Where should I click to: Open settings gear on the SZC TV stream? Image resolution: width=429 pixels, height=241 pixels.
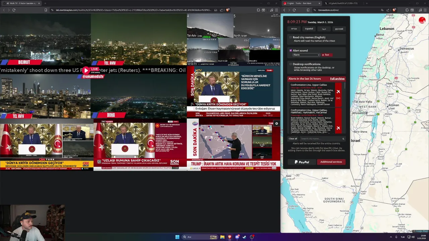coord(277,124)
